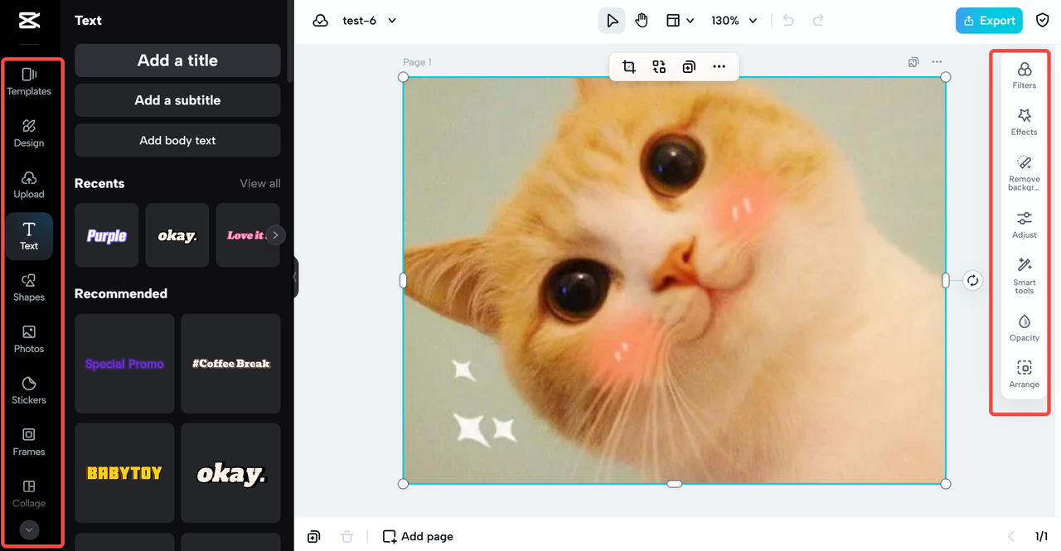The width and height of the screenshot is (1061, 551).
Task: Open page more options above canvas
Action: tap(937, 62)
